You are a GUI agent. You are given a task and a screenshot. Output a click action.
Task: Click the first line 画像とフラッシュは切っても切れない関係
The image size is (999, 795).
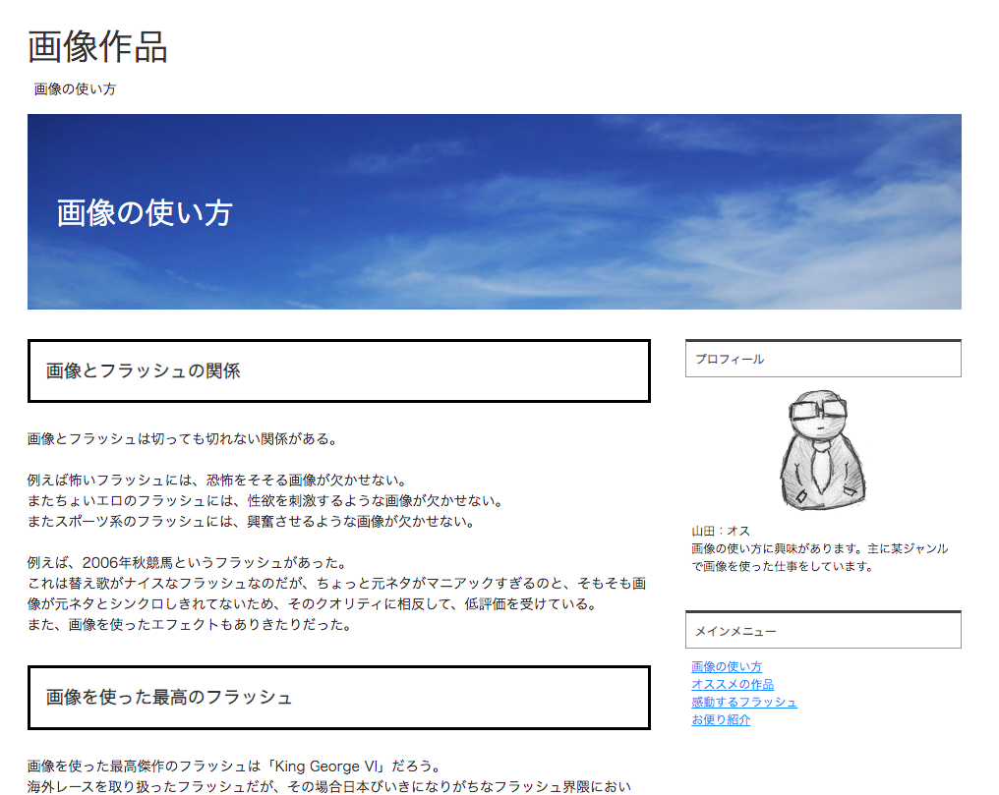tap(183, 439)
